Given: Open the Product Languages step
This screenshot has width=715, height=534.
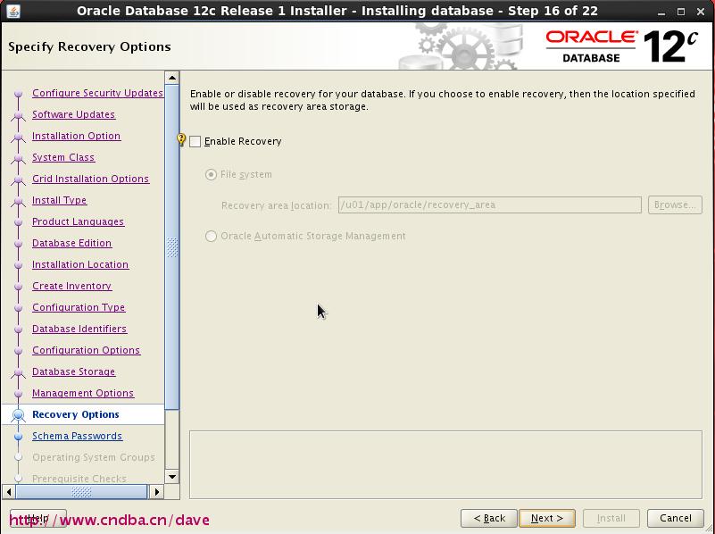Looking at the screenshot, I should (x=78, y=221).
